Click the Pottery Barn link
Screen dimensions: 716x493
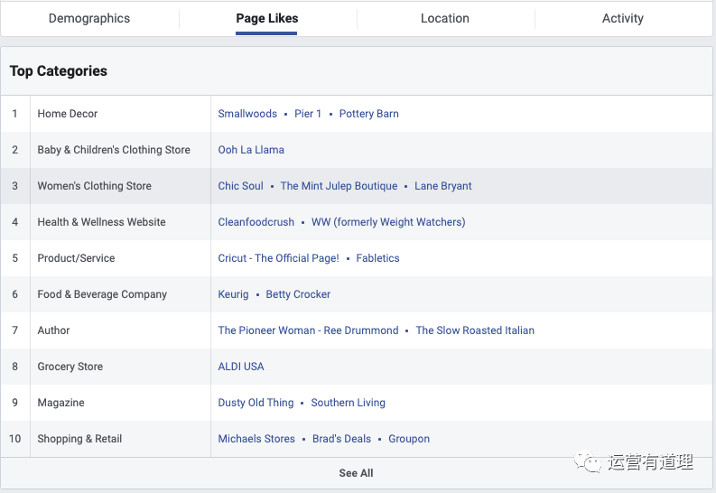pos(368,114)
